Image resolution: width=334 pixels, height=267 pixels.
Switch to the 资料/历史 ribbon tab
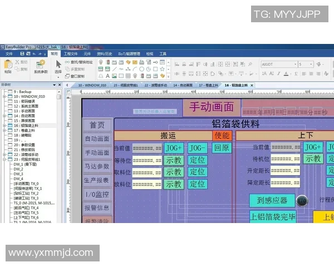(105, 54)
